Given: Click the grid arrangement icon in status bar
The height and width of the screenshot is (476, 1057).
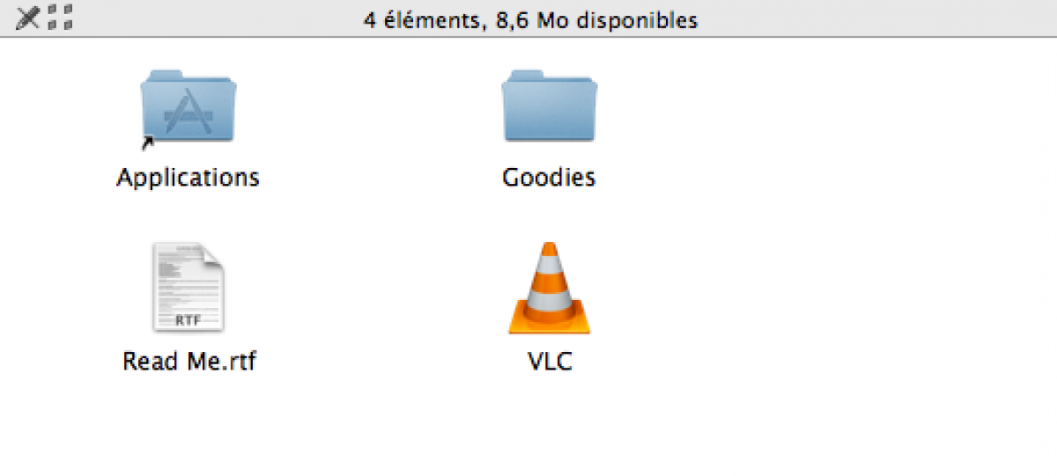Looking at the screenshot, I should tap(60, 16).
